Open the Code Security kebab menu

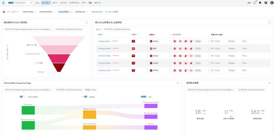(87, 12)
